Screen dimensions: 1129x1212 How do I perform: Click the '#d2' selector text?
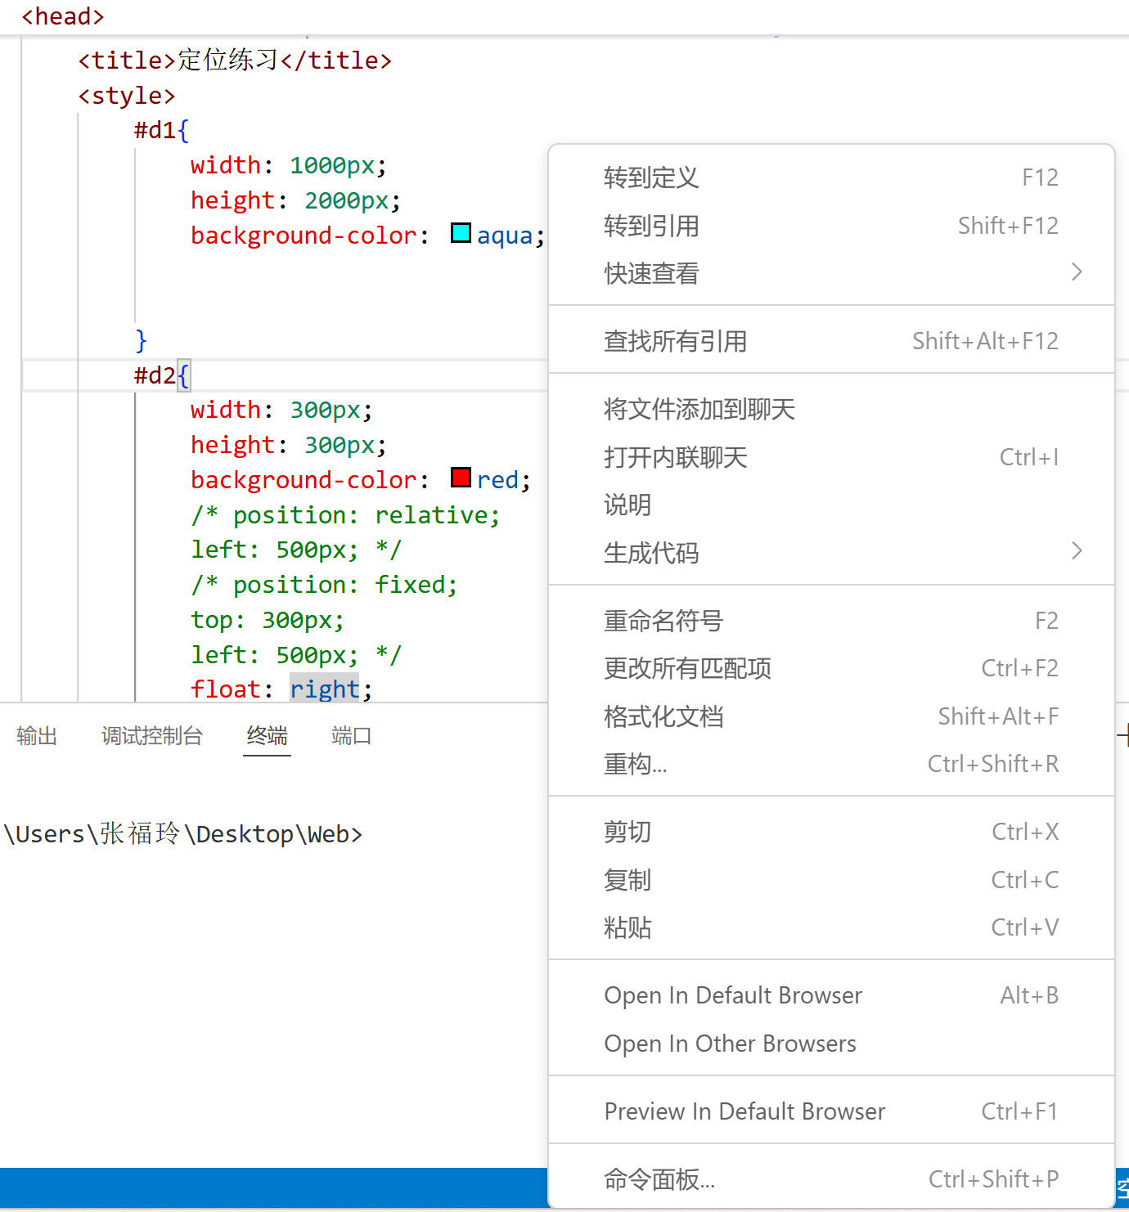tap(155, 375)
